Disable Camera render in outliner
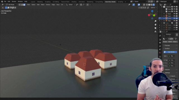Screen dimensions: 179x100 tap(177, 16)
